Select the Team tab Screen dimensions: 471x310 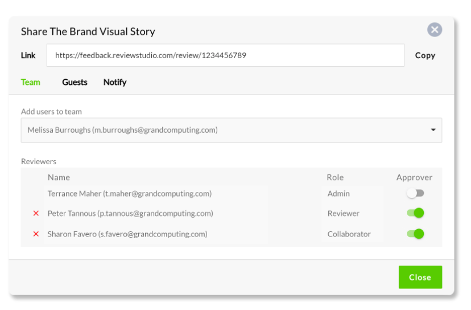[x=30, y=82]
